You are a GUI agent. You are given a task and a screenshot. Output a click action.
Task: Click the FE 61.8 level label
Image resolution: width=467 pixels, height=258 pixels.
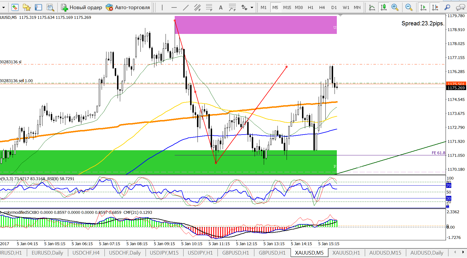tap(438, 153)
